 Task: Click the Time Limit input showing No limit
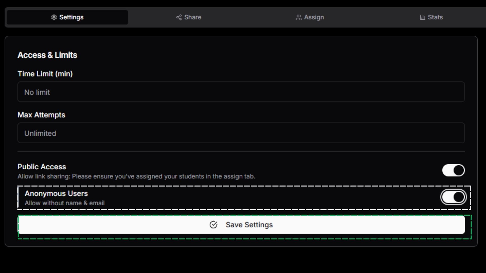pyautogui.click(x=241, y=92)
